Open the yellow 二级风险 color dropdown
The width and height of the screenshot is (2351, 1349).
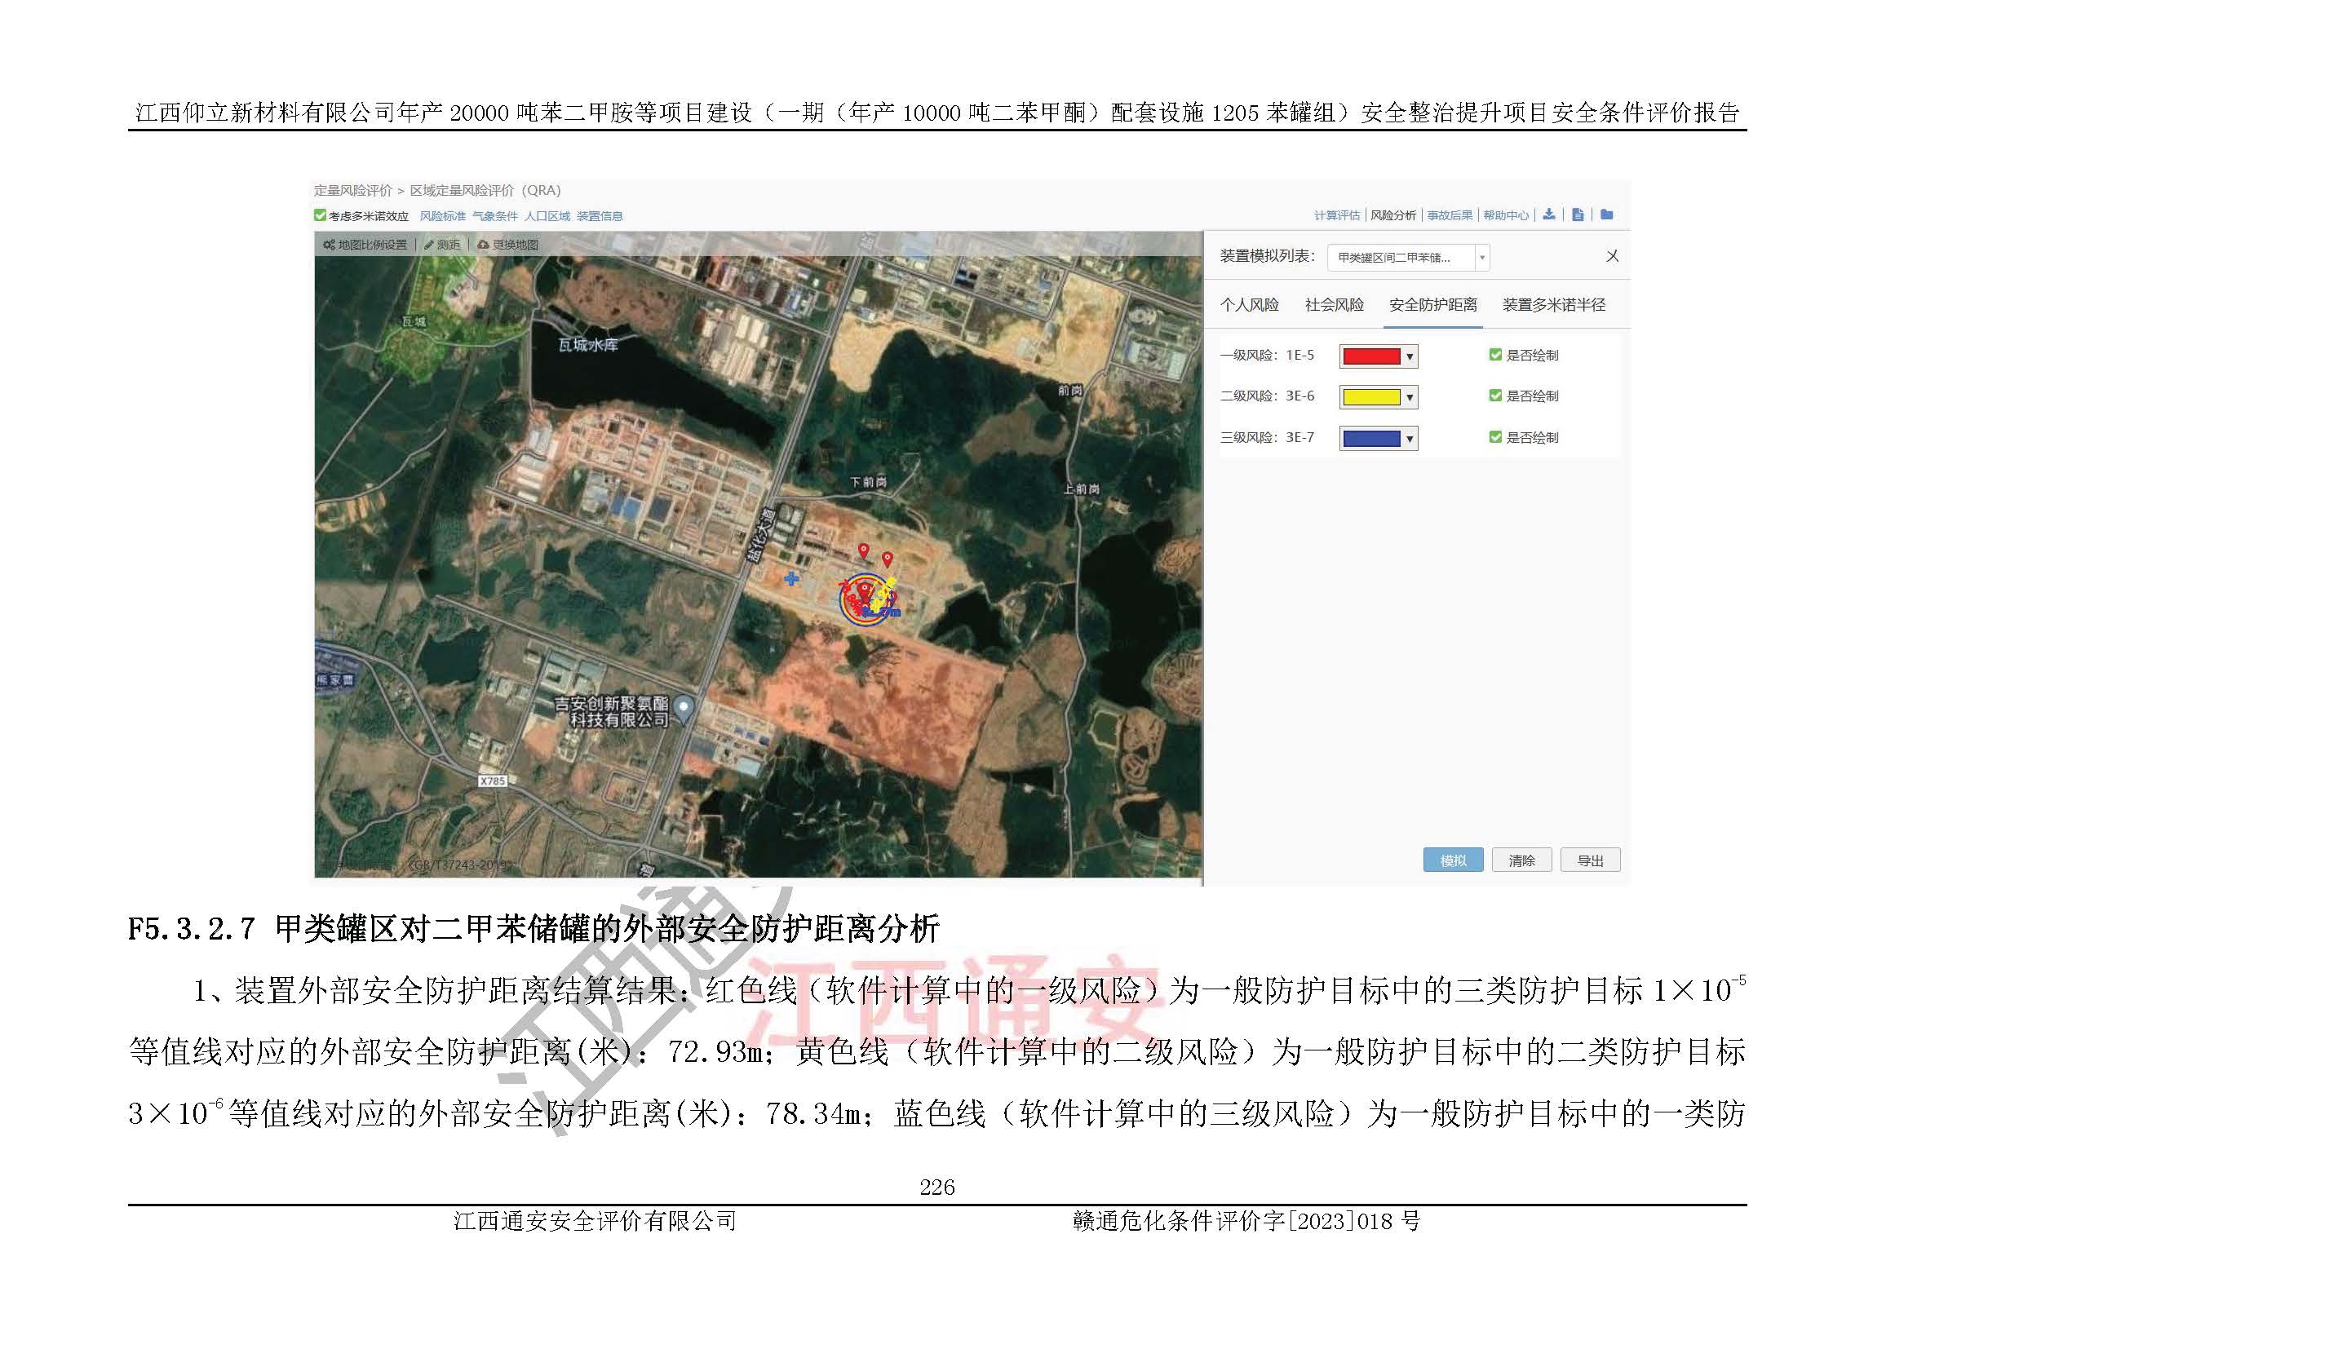tap(1410, 397)
